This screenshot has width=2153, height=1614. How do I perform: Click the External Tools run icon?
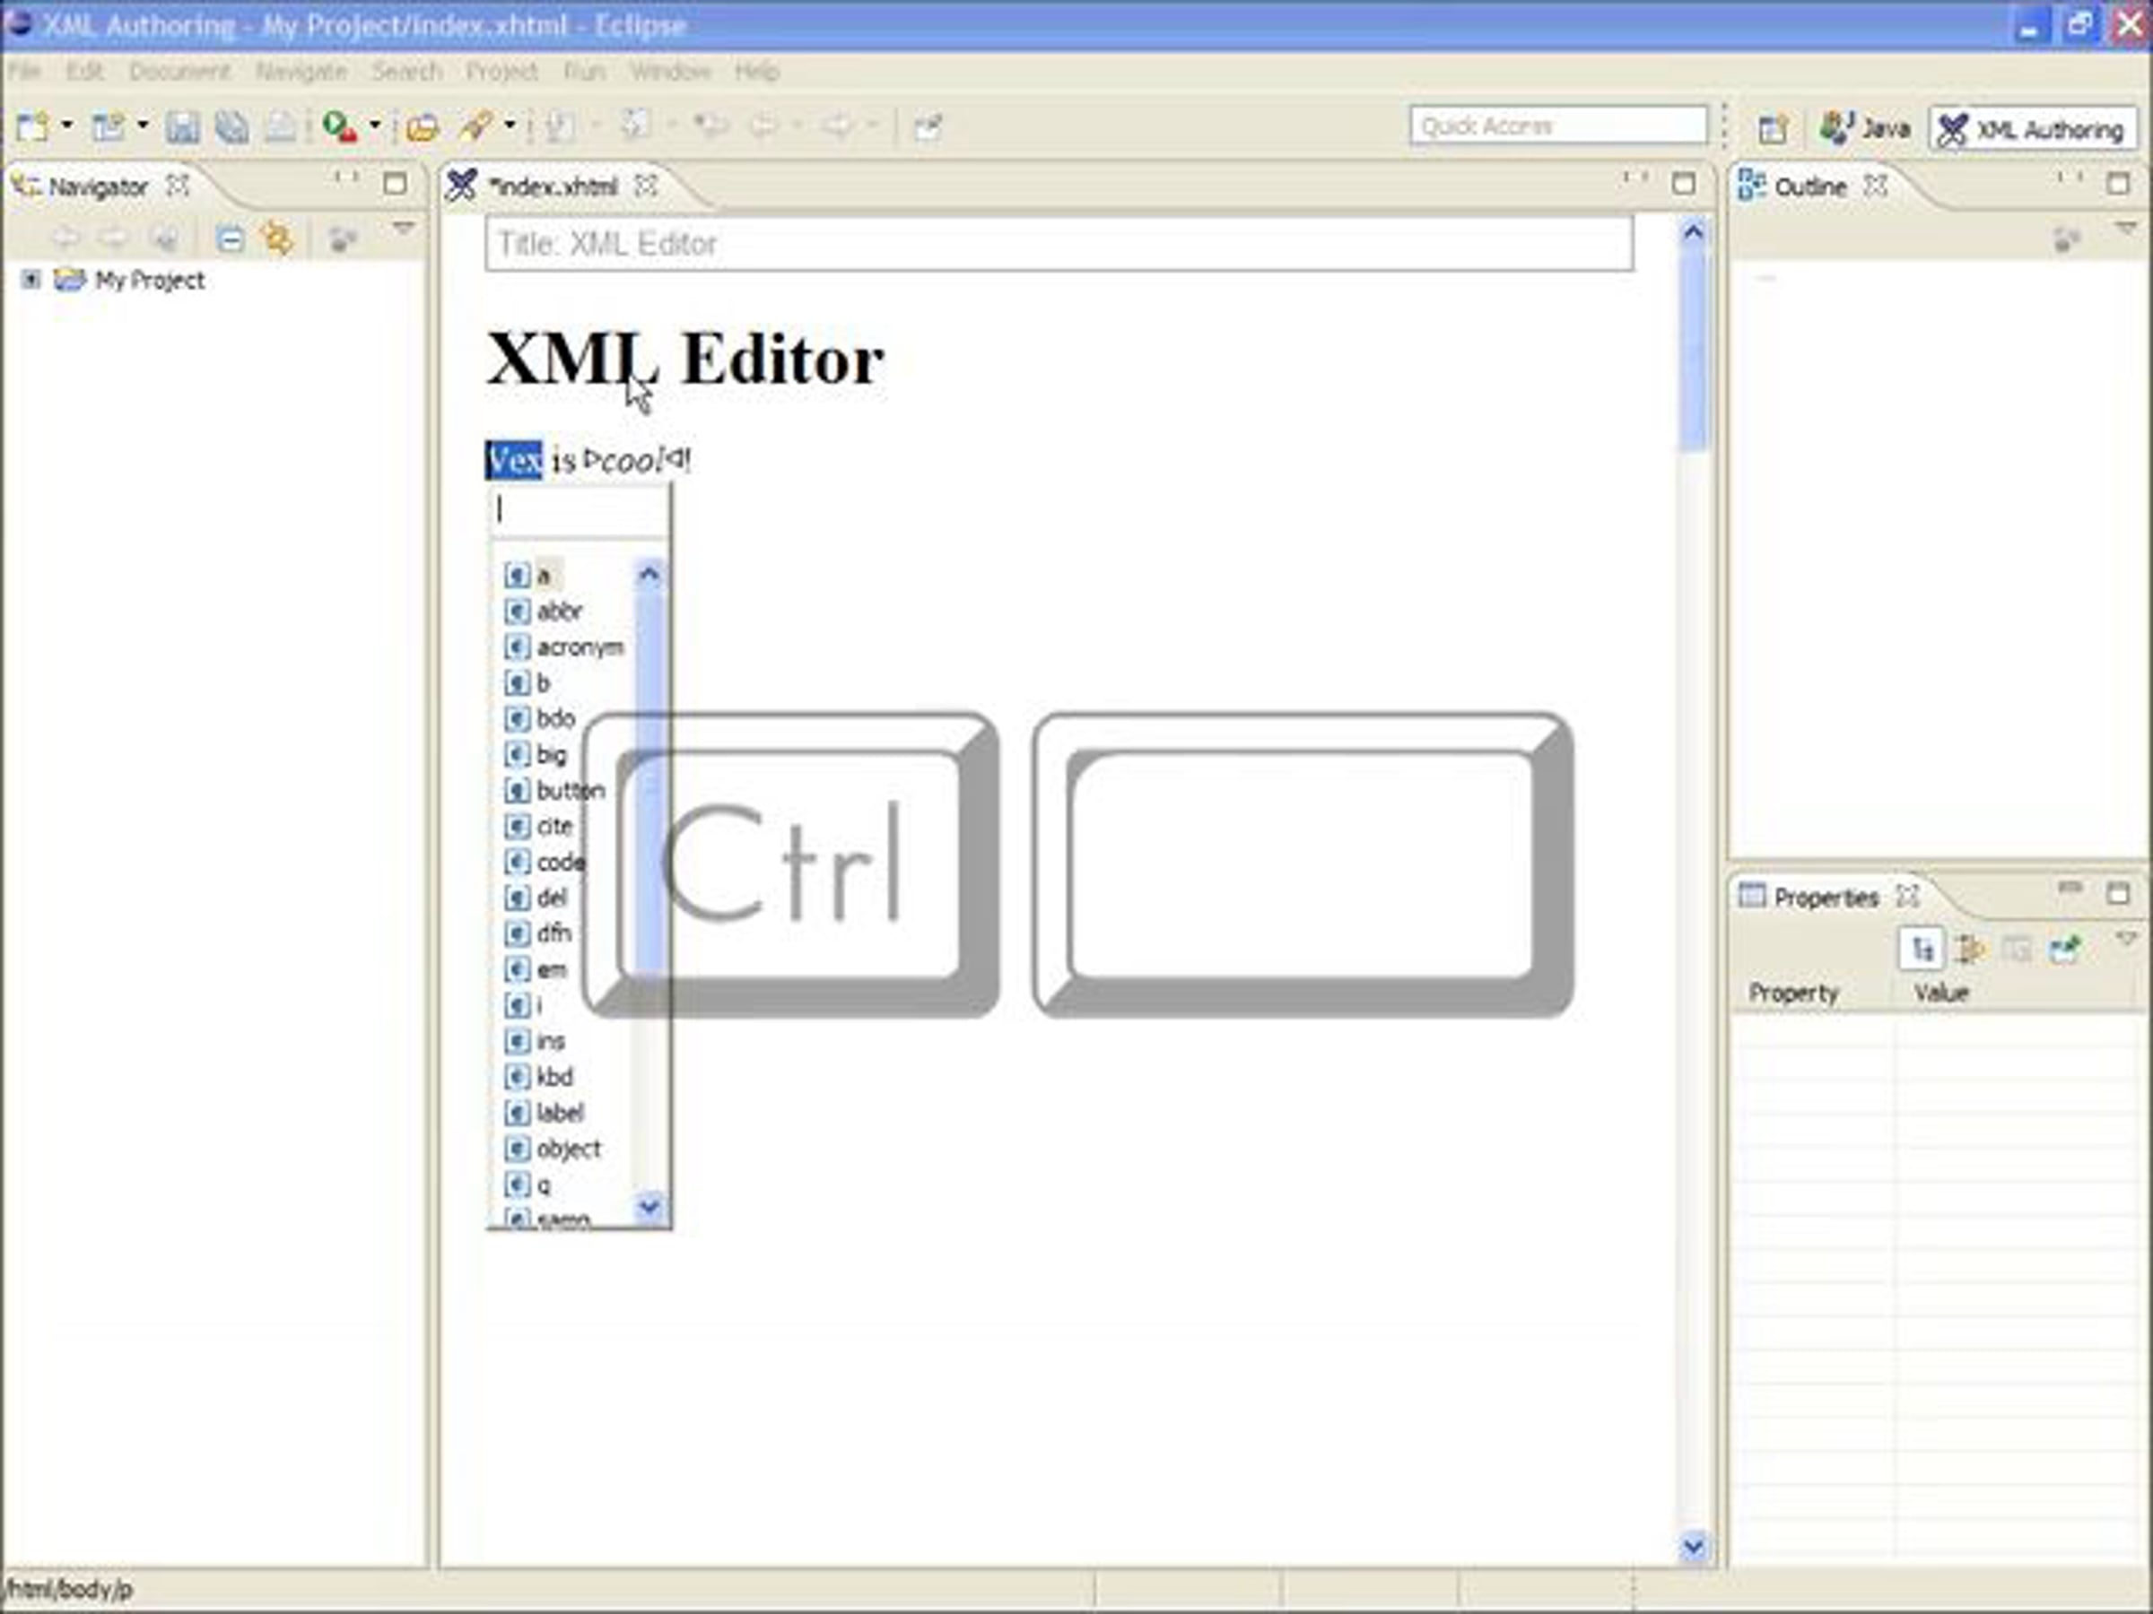340,127
